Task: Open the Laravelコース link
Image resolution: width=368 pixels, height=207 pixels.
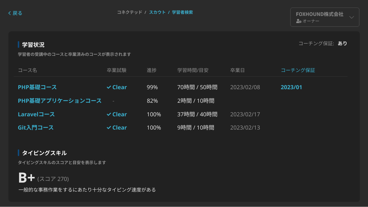Action: pos(36,114)
